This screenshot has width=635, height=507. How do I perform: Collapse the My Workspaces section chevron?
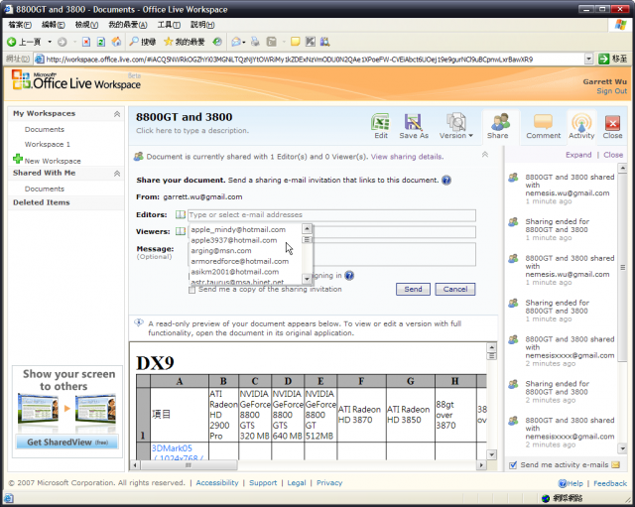pos(117,114)
